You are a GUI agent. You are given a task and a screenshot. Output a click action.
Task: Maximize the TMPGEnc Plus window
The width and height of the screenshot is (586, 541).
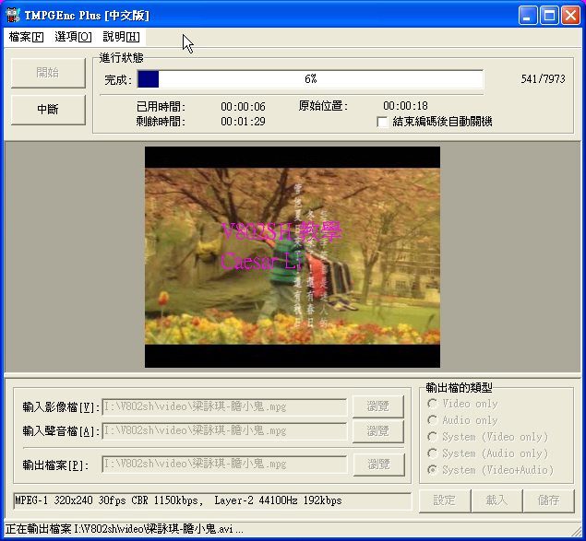click(x=549, y=16)
